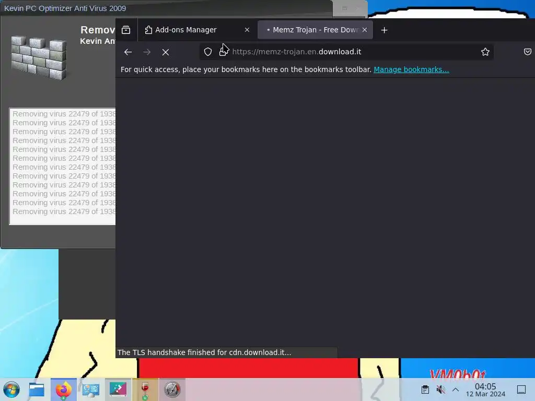Open the system settings taskbar app

(x=91, y=390)
